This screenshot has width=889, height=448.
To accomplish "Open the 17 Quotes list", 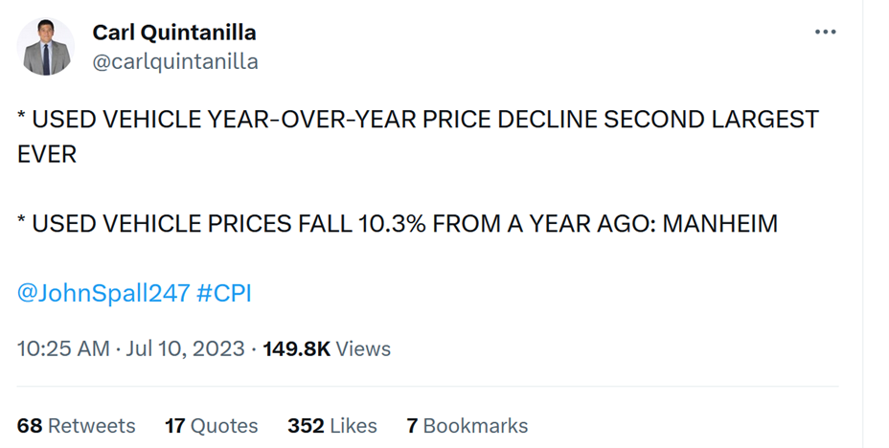I will point(212,425).
